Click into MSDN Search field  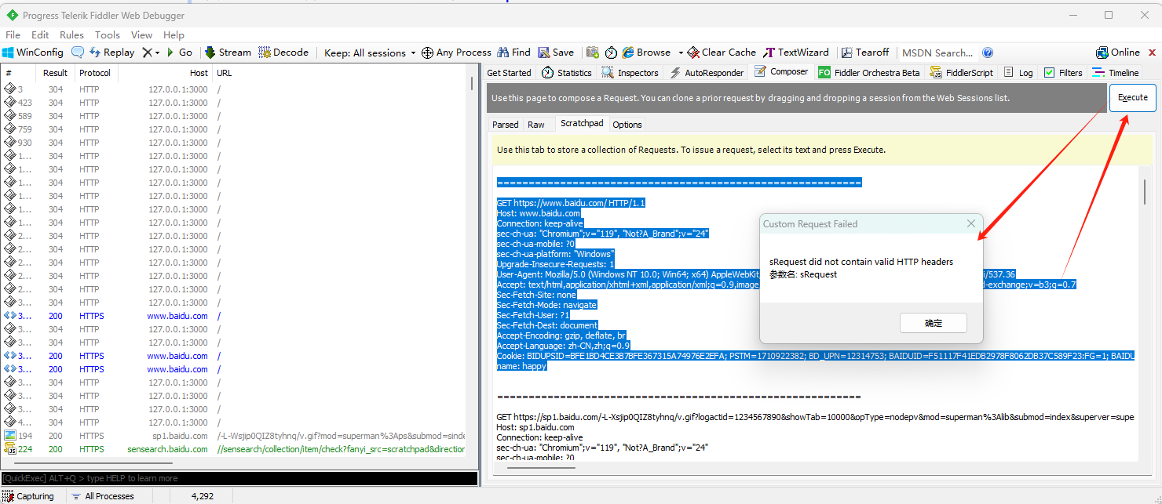[937, 53]
